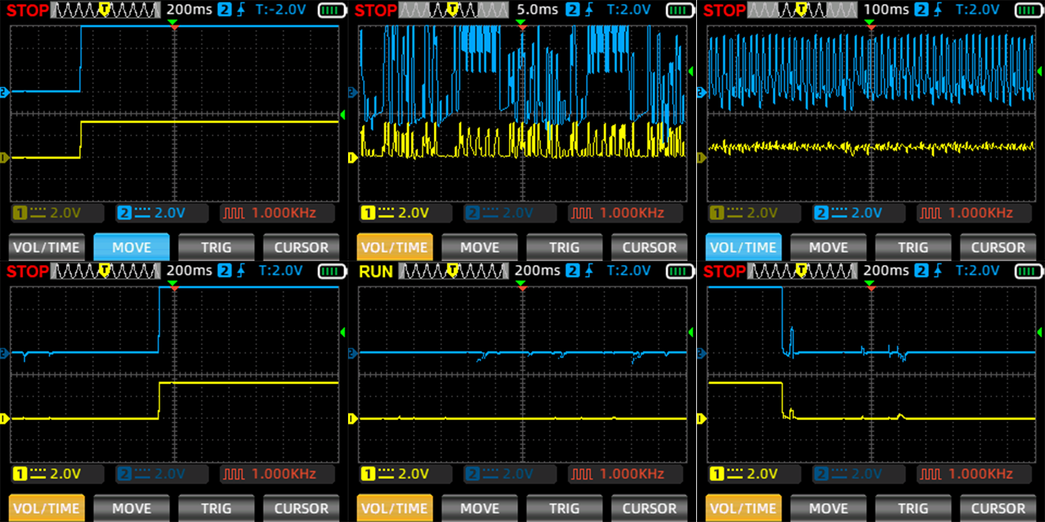Click square wave generator icon in T:-2.0V screen
1045x522 pixels.
point(234,213)
